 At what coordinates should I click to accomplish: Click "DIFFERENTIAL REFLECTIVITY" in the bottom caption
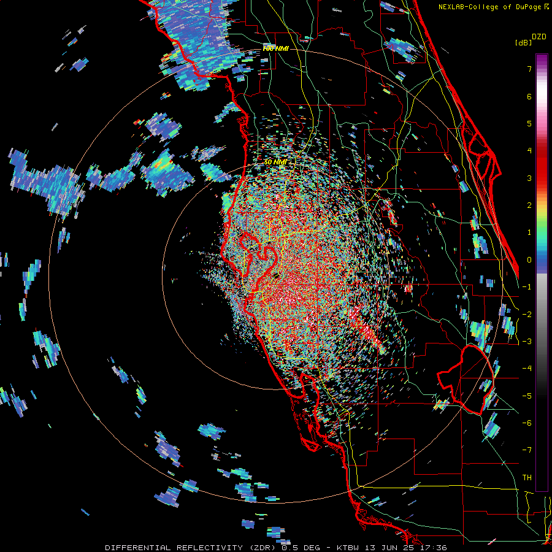click(174, 548)
